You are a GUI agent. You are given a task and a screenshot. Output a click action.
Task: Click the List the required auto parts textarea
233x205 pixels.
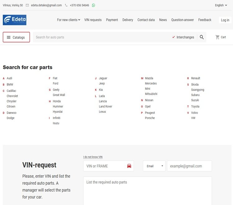tap(147, 189)
